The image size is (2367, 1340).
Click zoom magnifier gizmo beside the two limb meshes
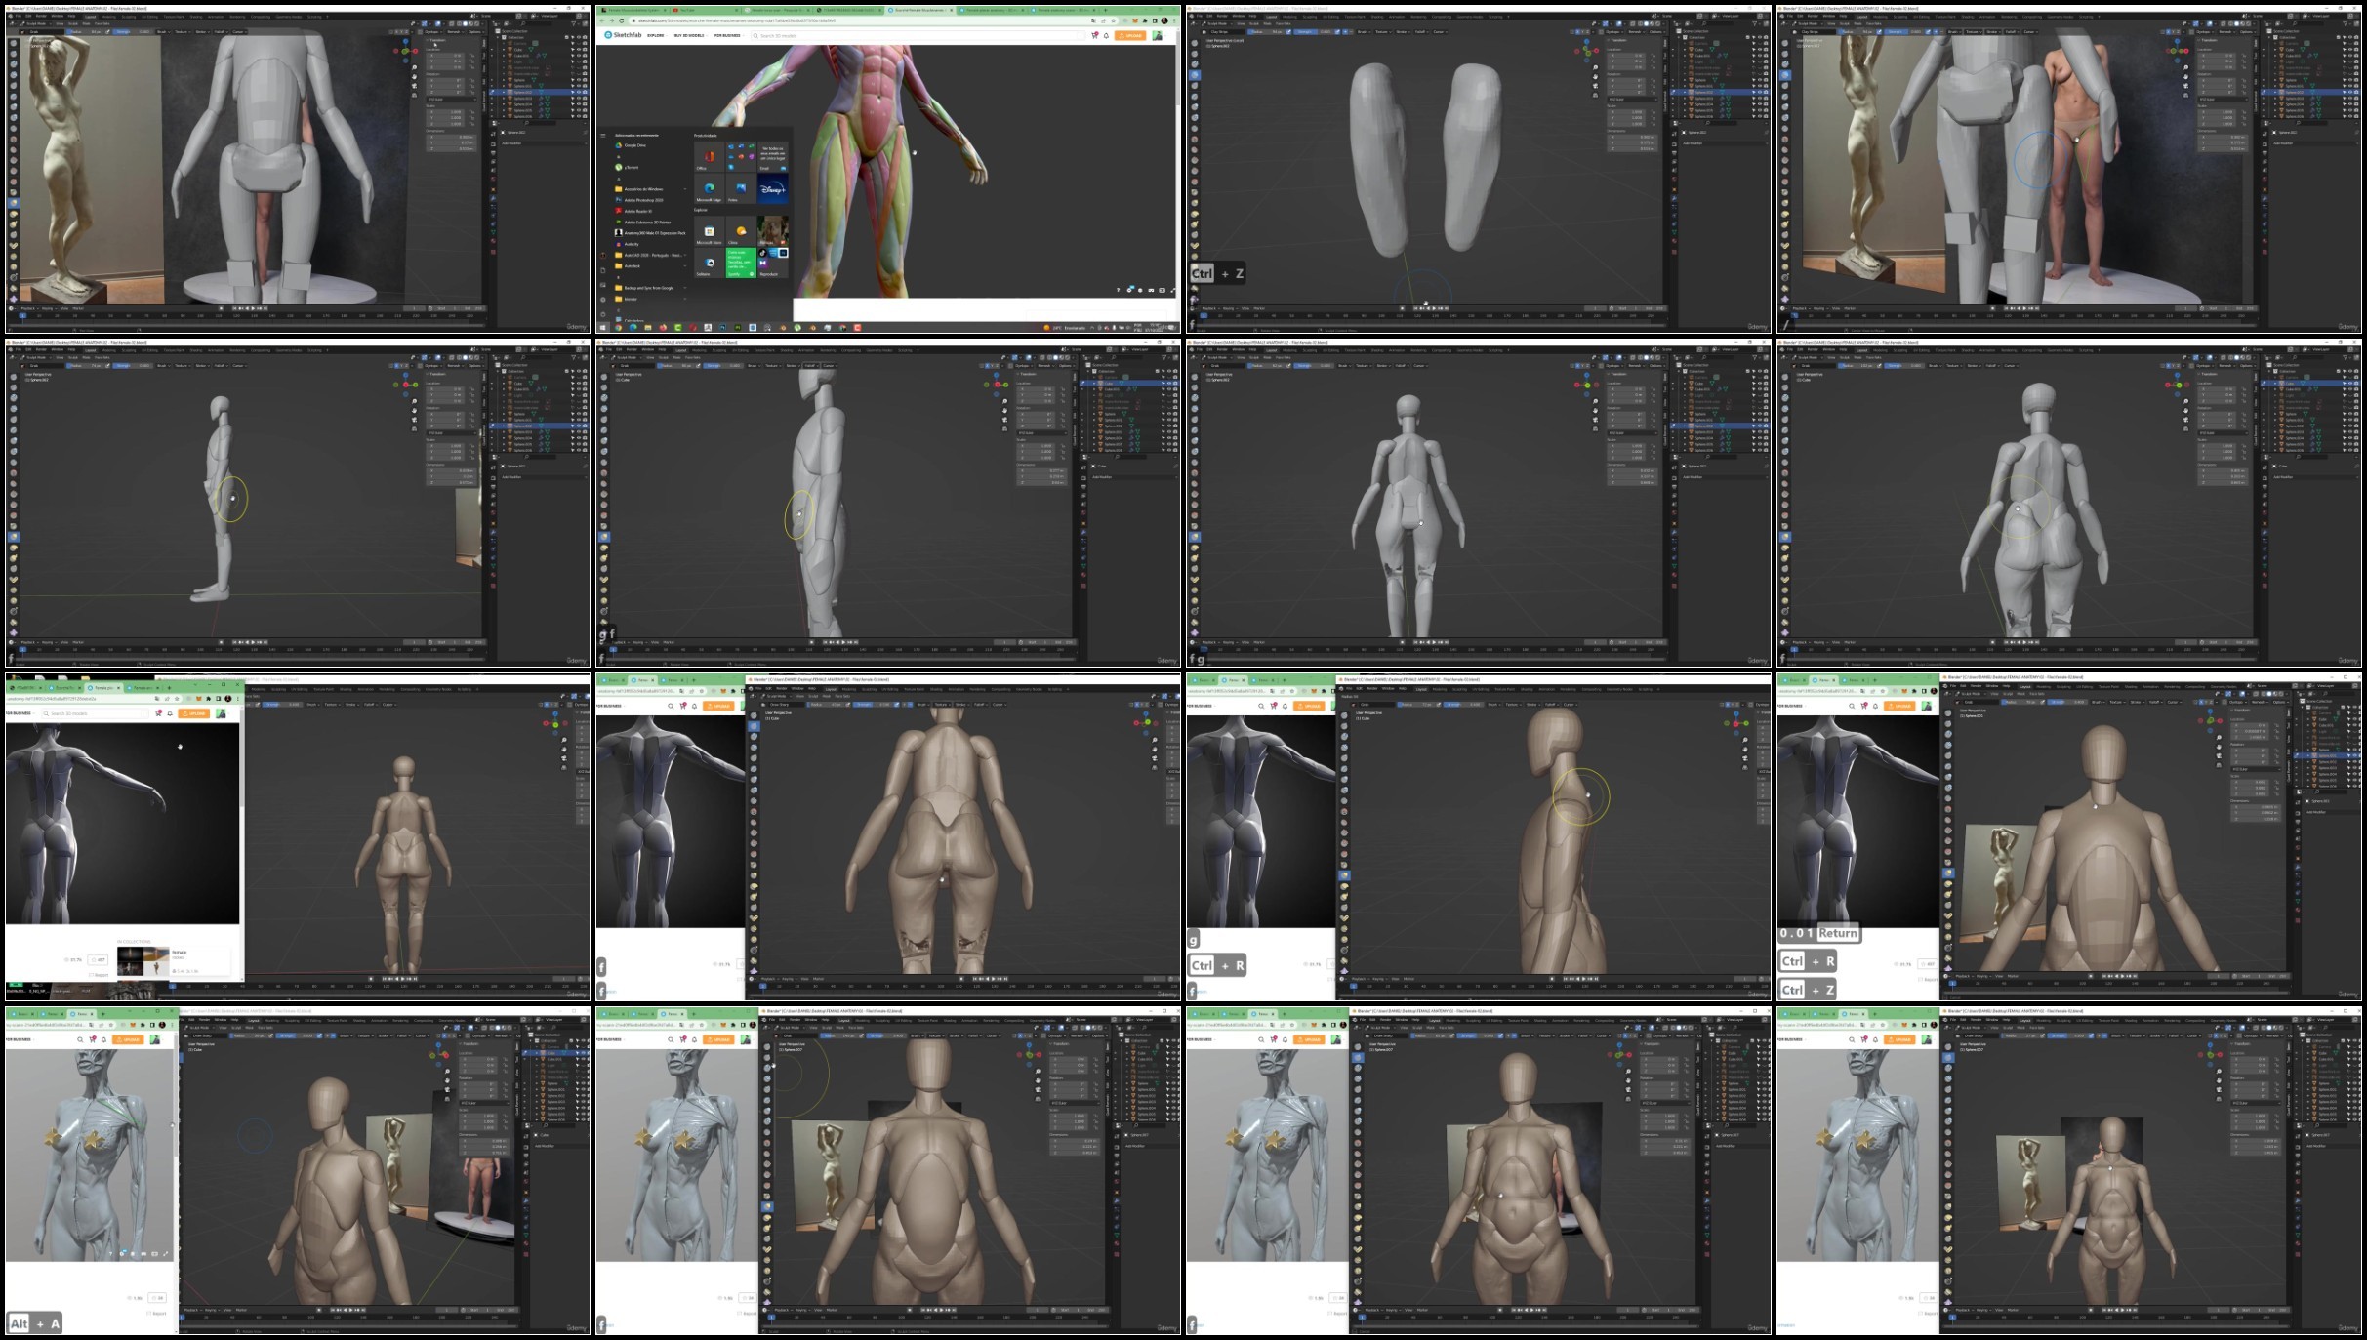point(1596,69)
